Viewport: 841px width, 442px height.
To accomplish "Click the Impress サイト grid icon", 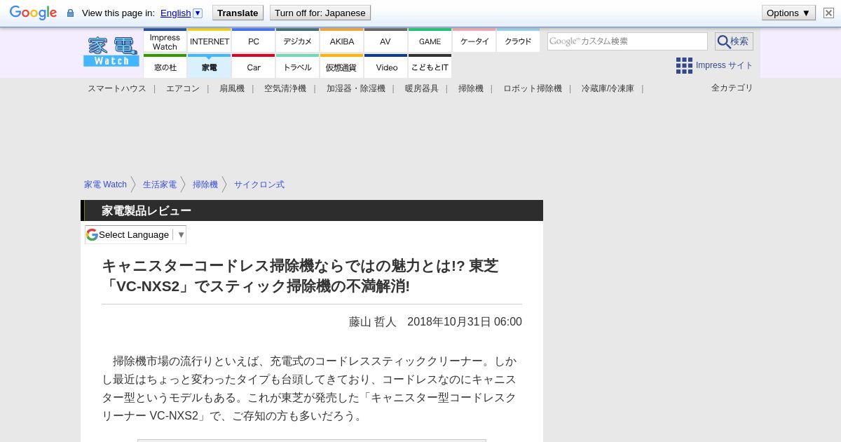I will pyautogui.click(x=684, y=65).
